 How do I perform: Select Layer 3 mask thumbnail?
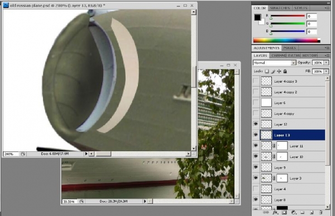click(x=282, y=178)
